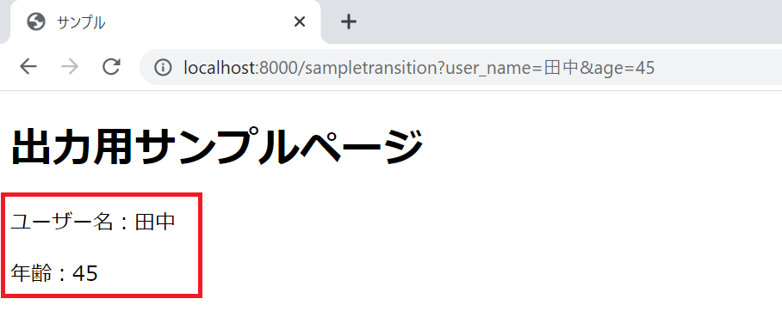Click the word localhost in the URL
This screenshot has height=311, width=782.
219,67
